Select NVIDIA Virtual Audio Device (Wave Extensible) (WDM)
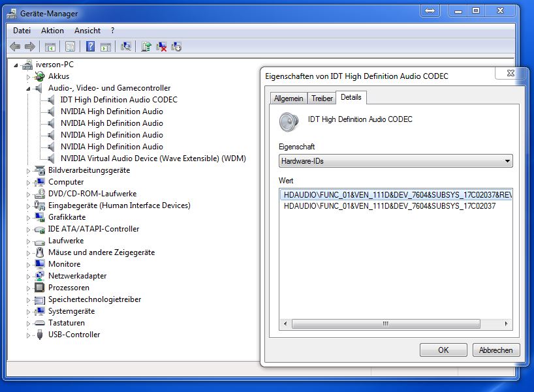534x392 pixels. 153,158
